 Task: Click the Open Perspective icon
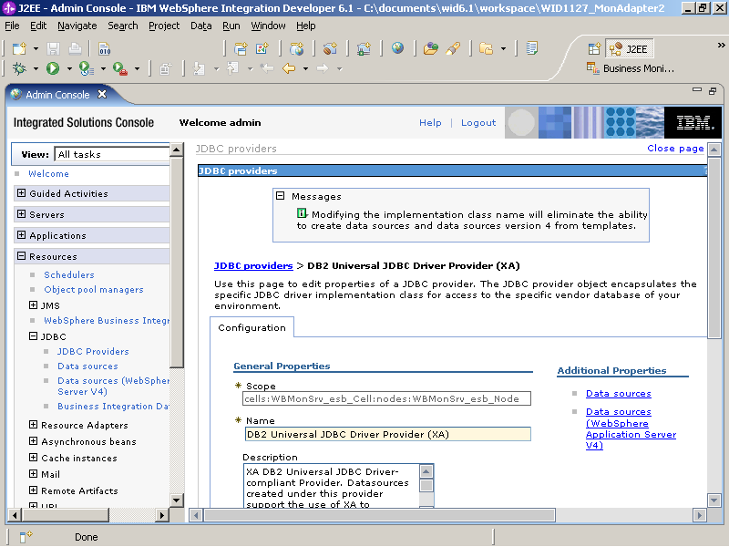coord(594,49)
